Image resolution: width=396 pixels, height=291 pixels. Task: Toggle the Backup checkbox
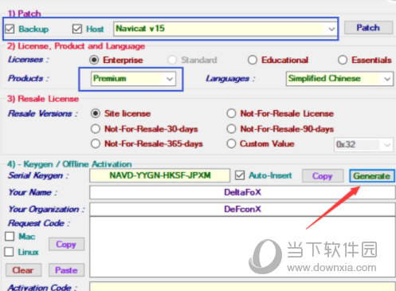(10, 29)
